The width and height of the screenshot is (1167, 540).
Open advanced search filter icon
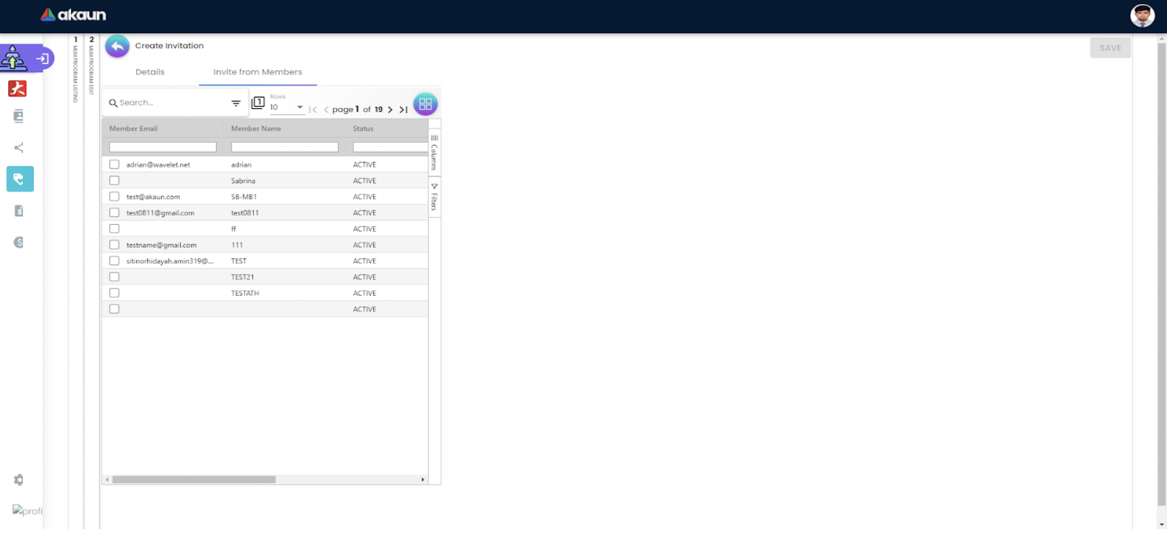click(x=236, y=103)
